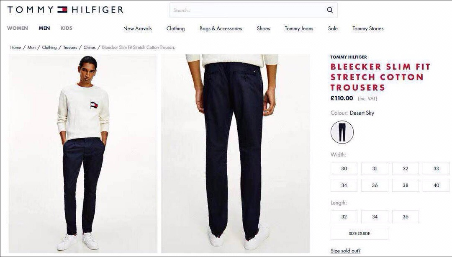Open the New Arrivals menu
The width and height of the screenshot is (452, 257).
coord(138,28)
